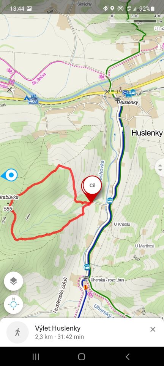Tap the bus stop icon near U Kneblů
The image size is (164, 366).
tap(110, 200)
